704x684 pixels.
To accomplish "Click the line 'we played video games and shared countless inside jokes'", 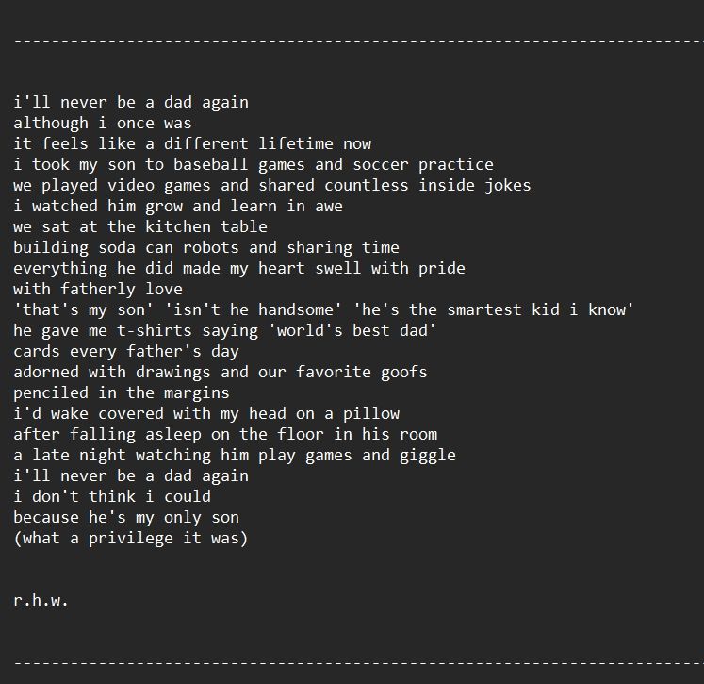I will [x=272, y=185].
